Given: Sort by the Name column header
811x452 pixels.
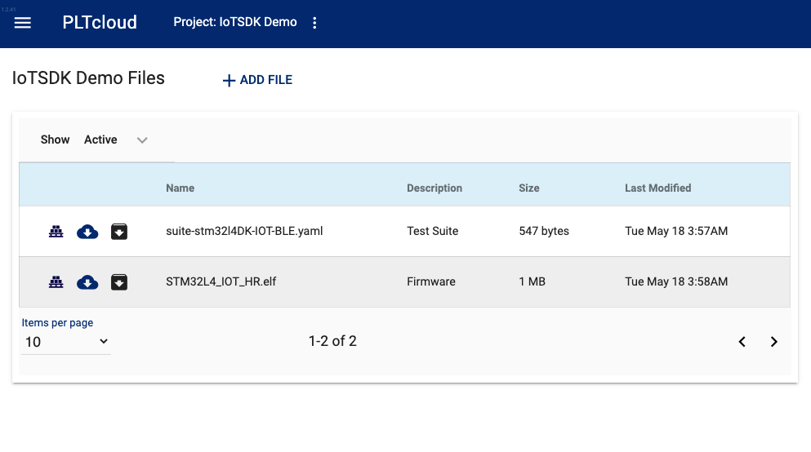Looking at the screenshot, I should point(180,188).
